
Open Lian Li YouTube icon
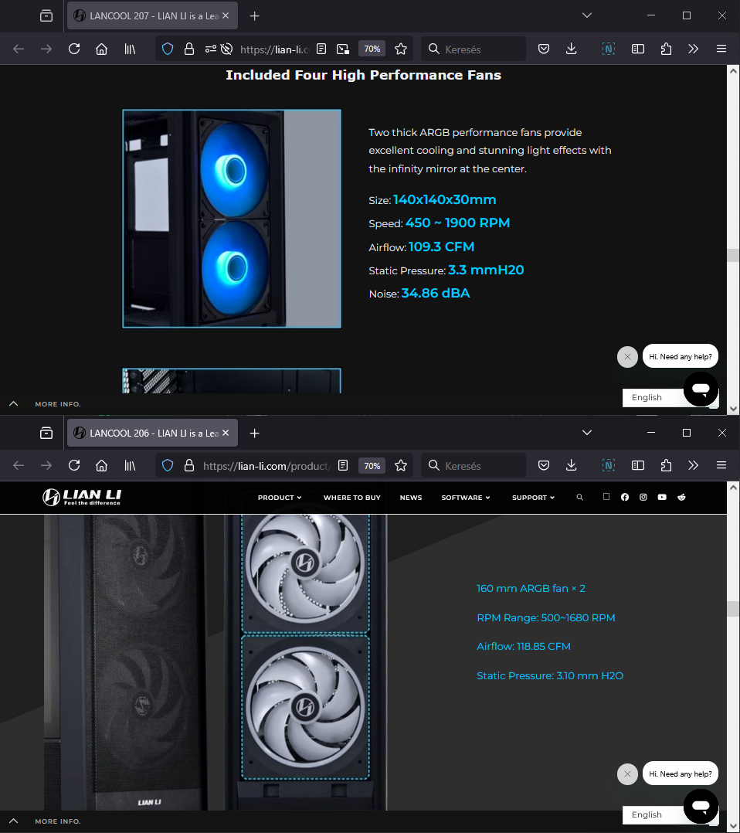point(662,498)
